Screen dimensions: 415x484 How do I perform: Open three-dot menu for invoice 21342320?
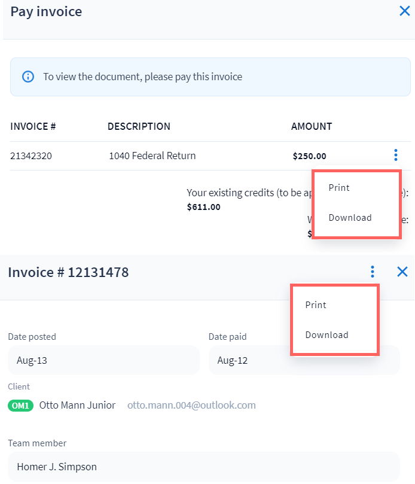pyautogui.click(x=395, y=156)
